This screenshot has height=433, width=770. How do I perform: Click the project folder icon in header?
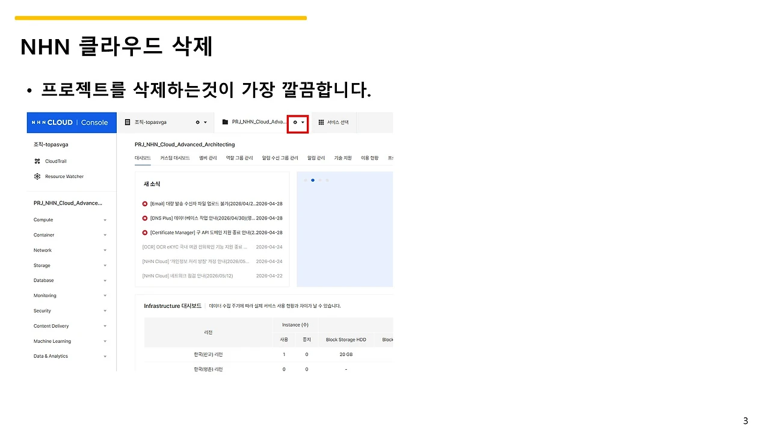coord(225,122)
